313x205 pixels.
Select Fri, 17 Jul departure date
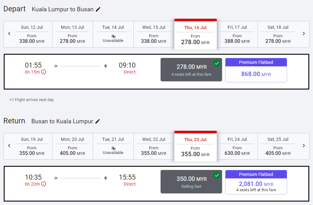coord(237,34)
